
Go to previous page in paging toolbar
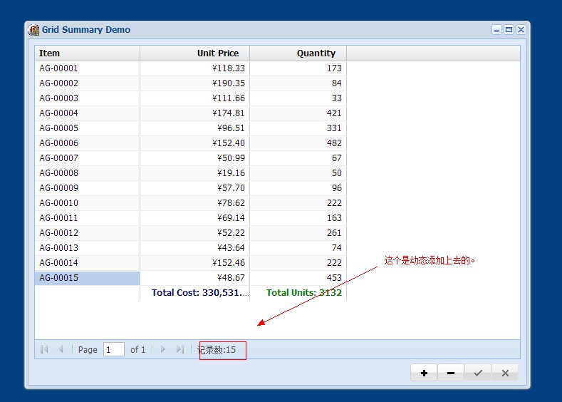(x=61, y=349)
